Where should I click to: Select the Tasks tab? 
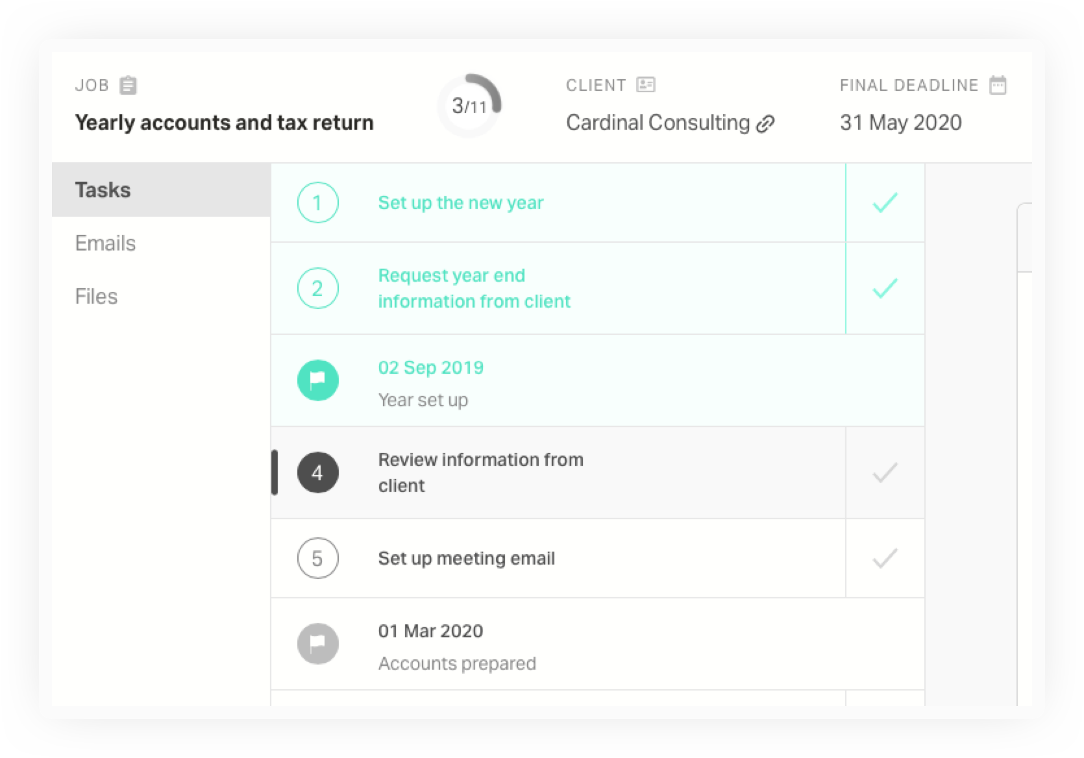click(x=161, y=189)
